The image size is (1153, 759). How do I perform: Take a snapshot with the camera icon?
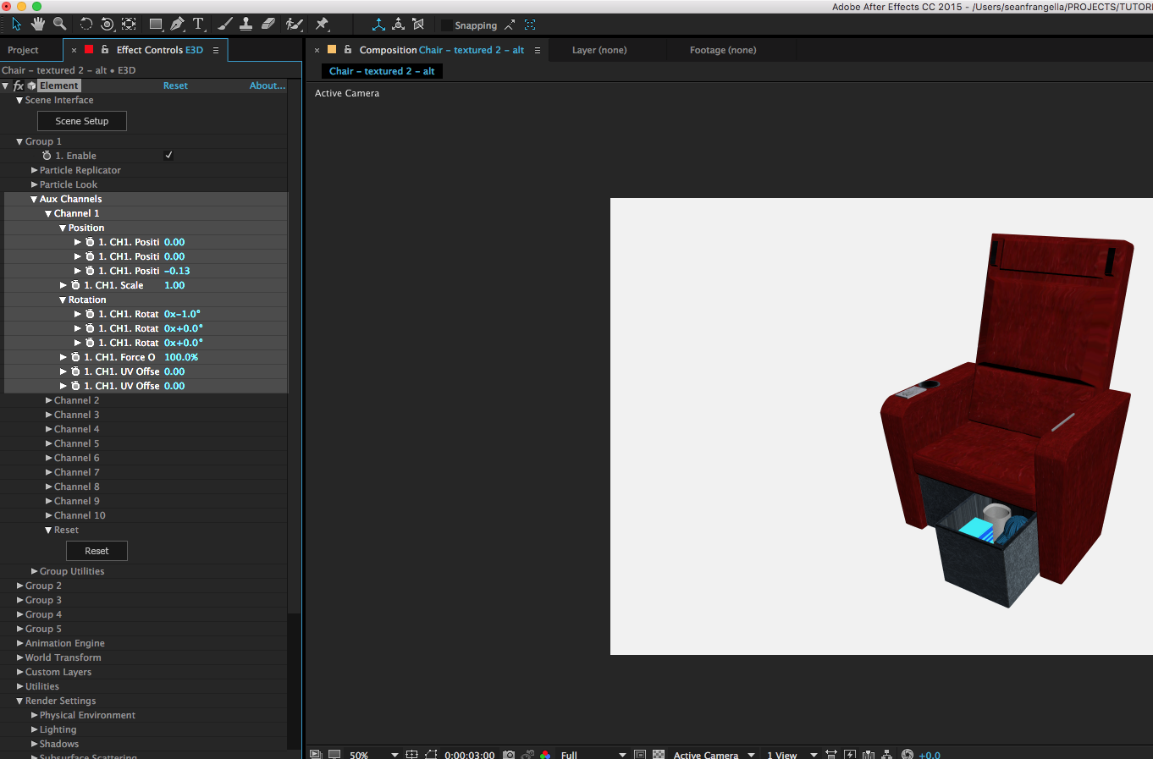[509, 754]
